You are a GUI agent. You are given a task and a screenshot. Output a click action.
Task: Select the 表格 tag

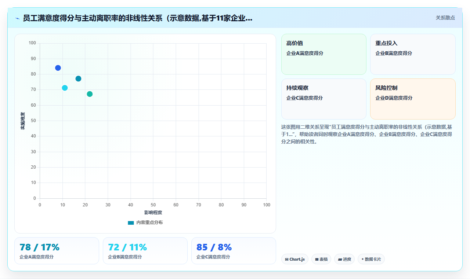321,259
